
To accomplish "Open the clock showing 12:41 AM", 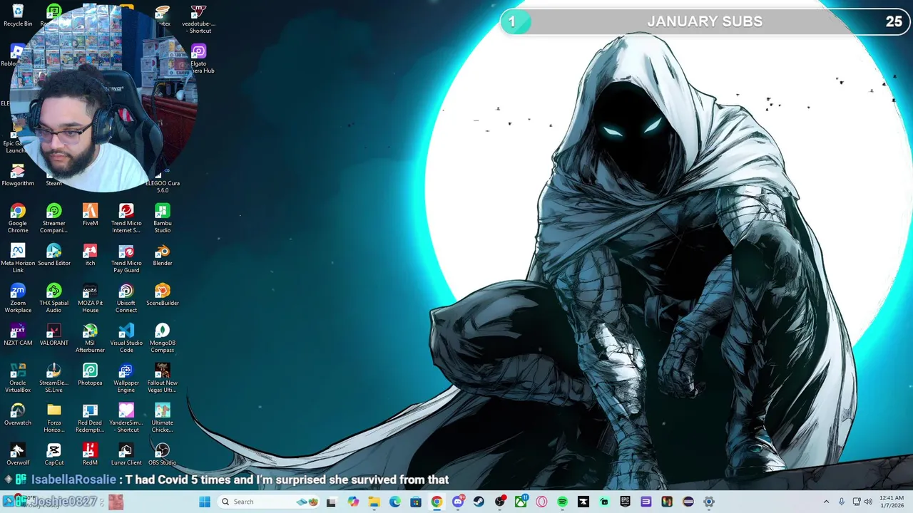I will pos(892,502).
